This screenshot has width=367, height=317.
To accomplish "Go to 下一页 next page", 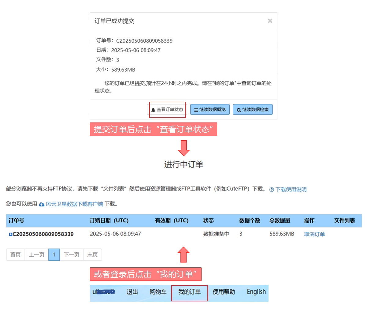I will click(x=71, y=255).
